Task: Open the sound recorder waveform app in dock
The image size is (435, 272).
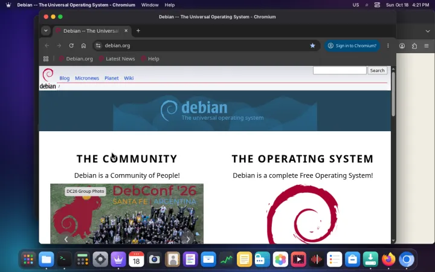Action: [x=317, y=259]
